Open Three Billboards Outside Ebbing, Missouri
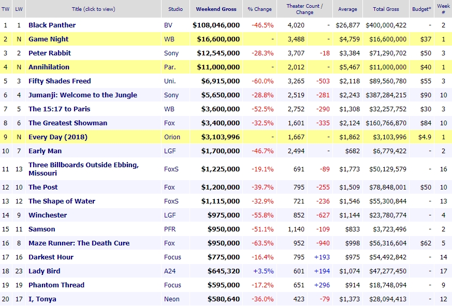 (83, 169)
